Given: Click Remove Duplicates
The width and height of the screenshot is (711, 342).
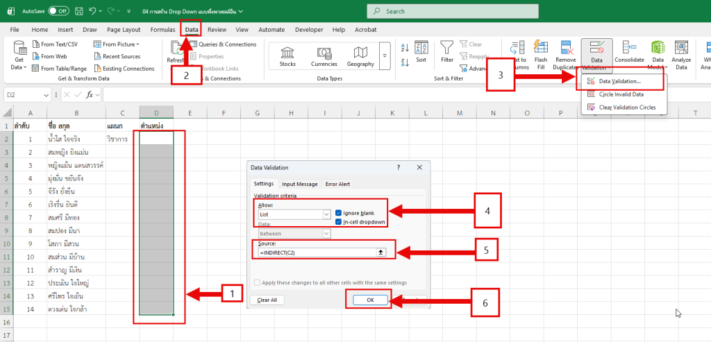Looking at the screenshot, I should 564,55.
